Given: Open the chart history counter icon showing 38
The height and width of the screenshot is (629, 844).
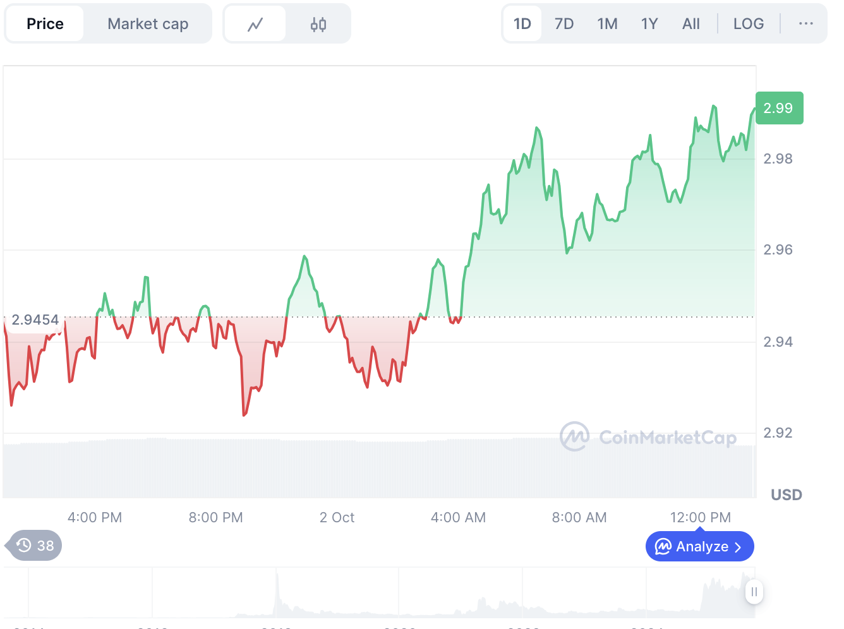Looking at the screenshot, I should pyautogui.click(x=33, y=545).
